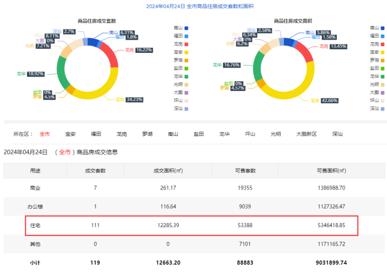Click 深汕 swatch in 成交套数 legend
This screenshot has width=387, height=280.
point(186,108)
